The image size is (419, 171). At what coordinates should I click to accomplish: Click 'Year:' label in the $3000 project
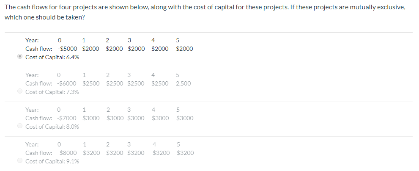tap(32, 110)
